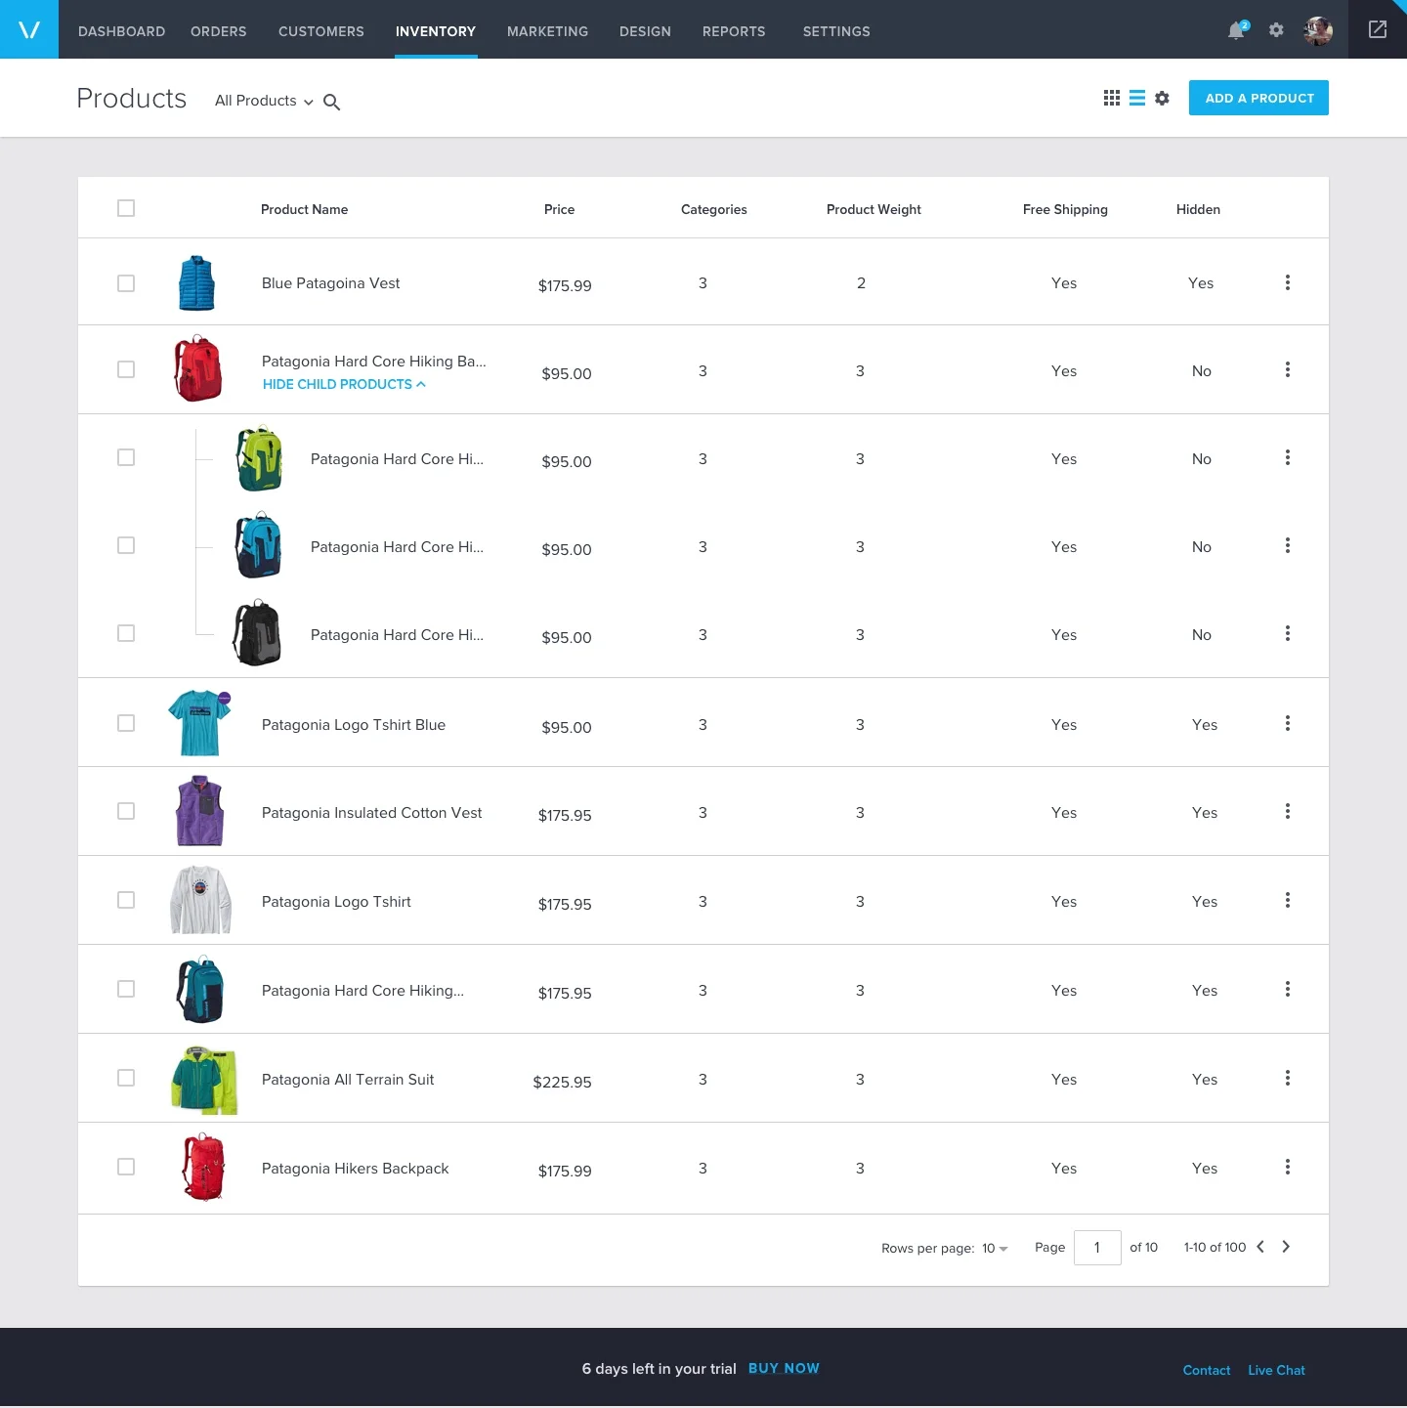Click the Patagonia All Terrain Suit thumbnail
The height and width of the screenshot is (1408, 1407).
(x=204, y=1080)
